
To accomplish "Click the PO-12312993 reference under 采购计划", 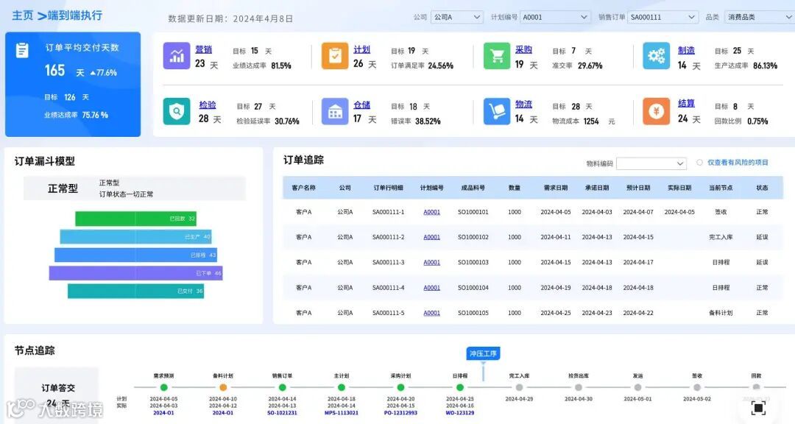I will [x=400, y=413].
